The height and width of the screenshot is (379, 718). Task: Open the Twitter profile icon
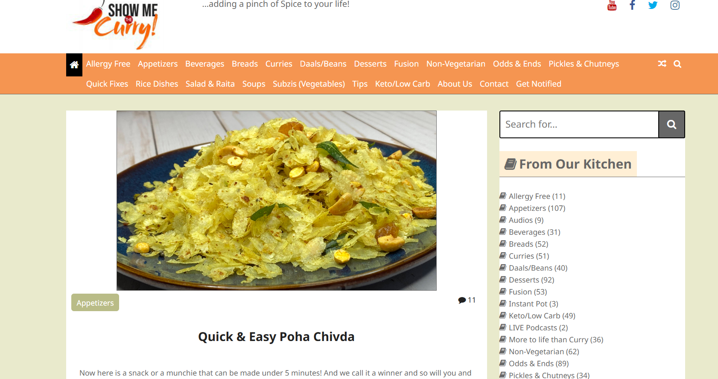(653, 5)
